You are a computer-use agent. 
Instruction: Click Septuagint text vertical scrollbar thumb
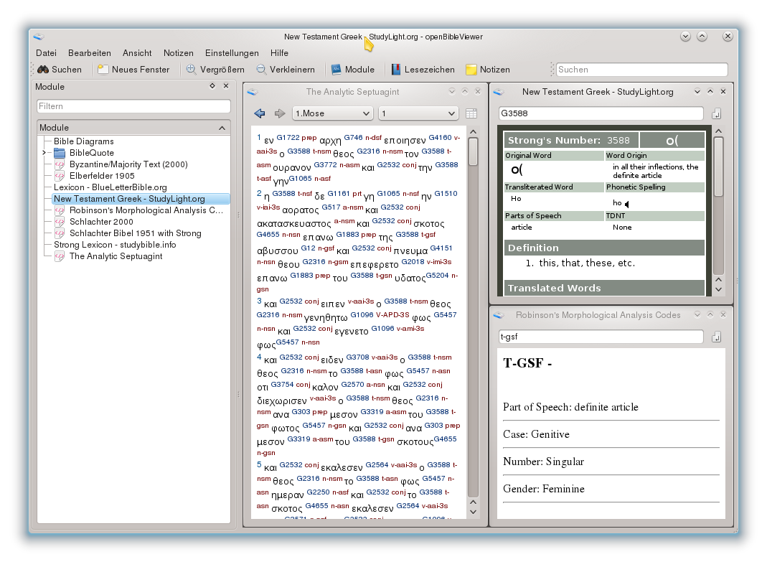[x=473, y=151]
